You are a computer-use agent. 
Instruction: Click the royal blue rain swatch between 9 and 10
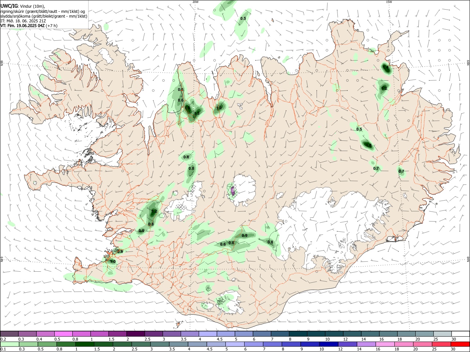[x=310, y=344]
